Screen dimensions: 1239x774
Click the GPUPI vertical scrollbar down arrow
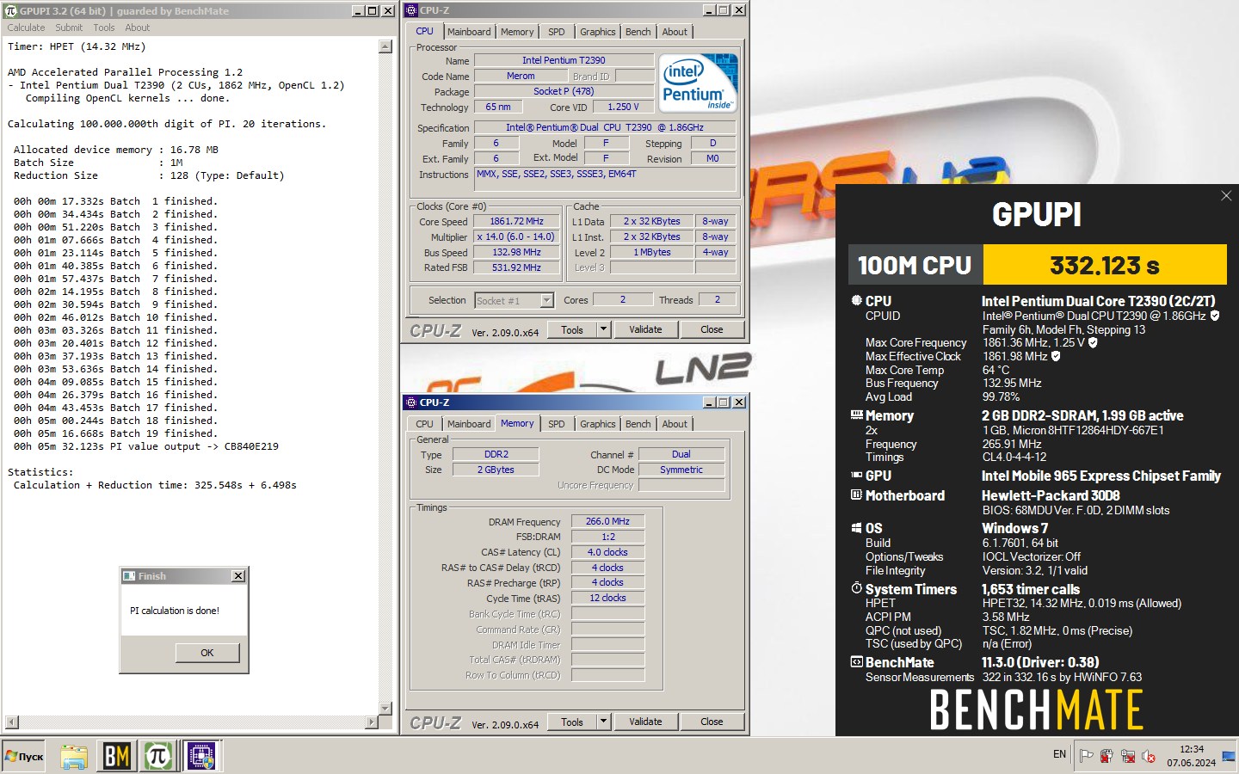coord(385,709)
